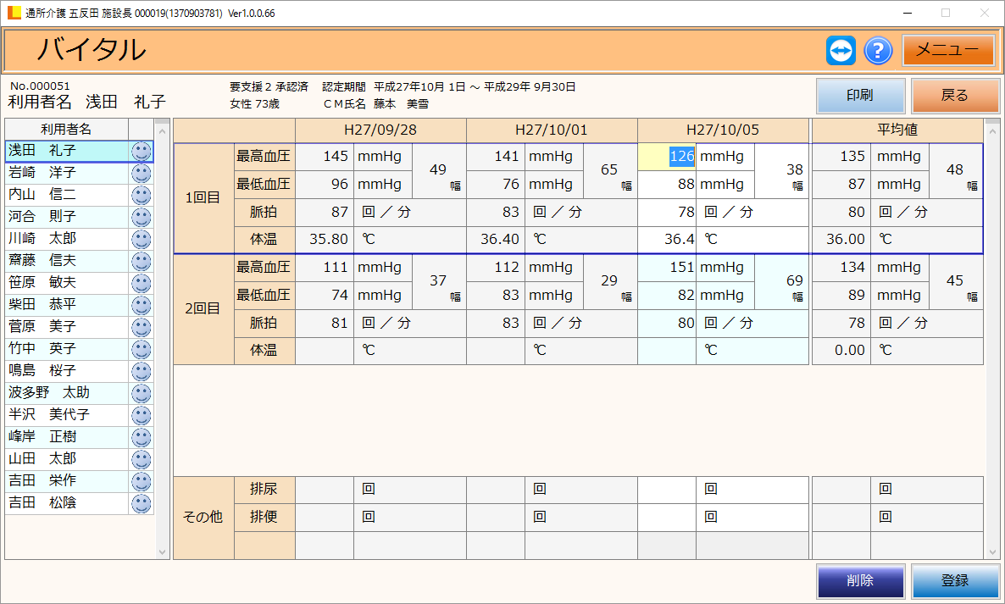Click the 排便 count field for H27/10/05

pos(667,517)
